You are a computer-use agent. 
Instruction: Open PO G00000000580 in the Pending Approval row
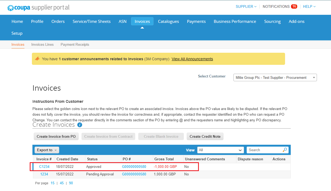click(x=134, y=174)
